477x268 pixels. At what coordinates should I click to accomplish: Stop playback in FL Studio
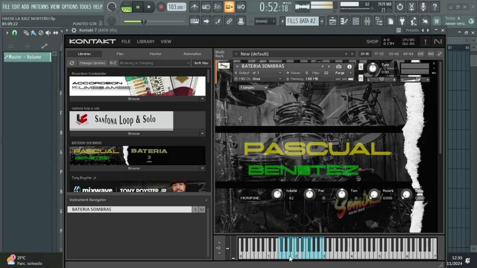149,7
